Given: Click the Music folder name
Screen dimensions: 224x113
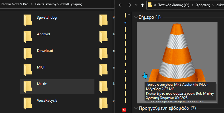Looking at the screenshot, I should 42,84.
